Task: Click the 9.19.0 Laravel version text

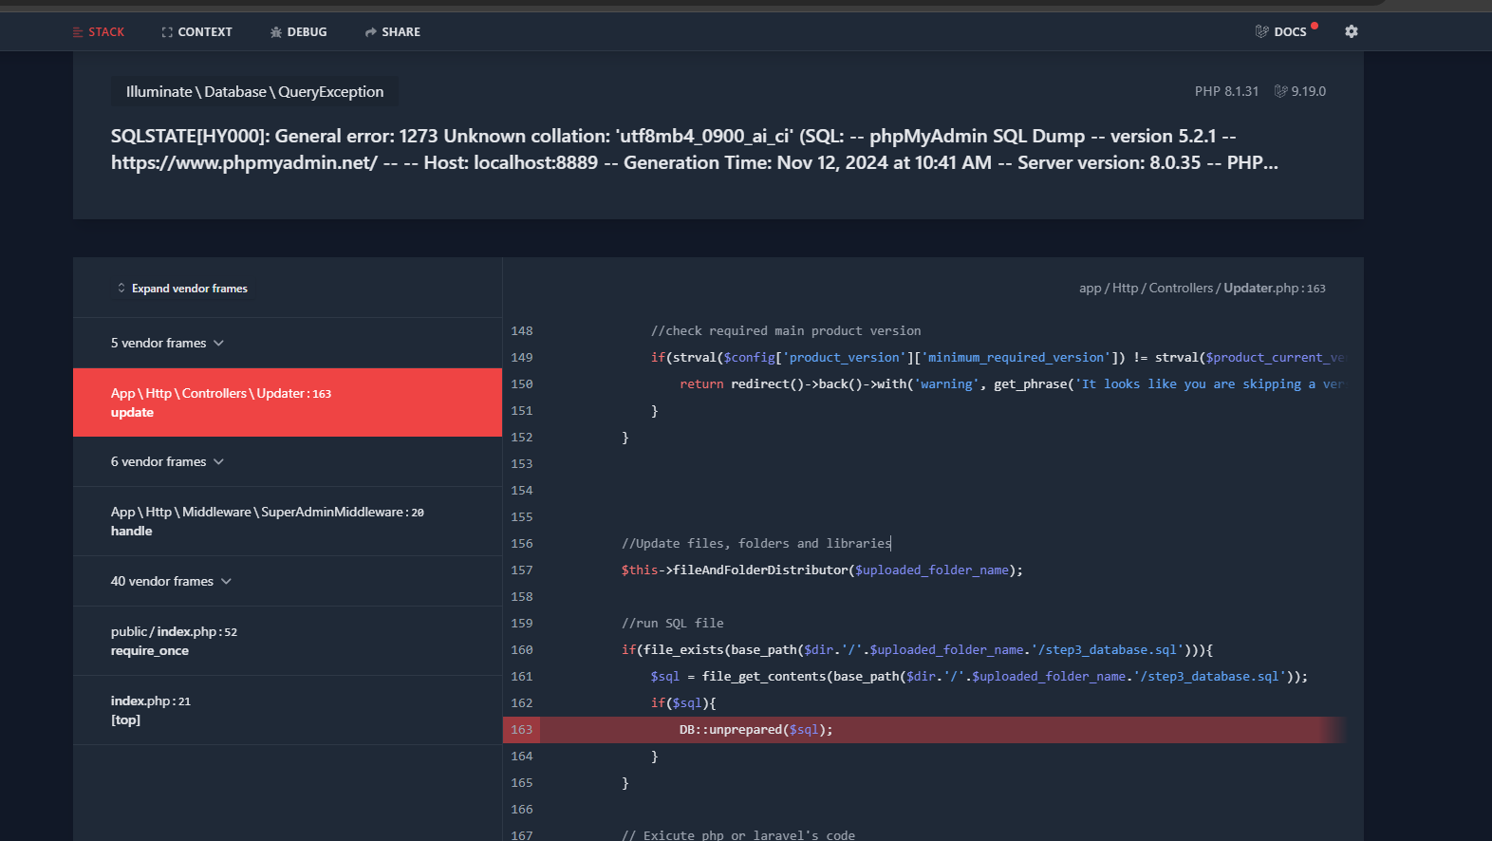Action: tap(1308, 91)
